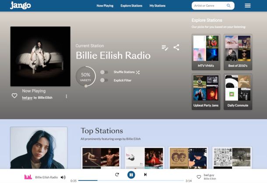Click the 3:14 song duration

pos(189,181)
